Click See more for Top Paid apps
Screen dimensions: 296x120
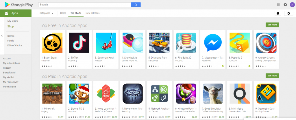tap(272, 76)
